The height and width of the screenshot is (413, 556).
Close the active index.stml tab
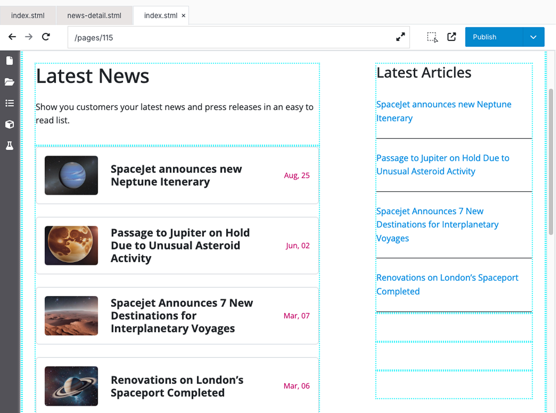pyautogui.click(x=183, y=15)
